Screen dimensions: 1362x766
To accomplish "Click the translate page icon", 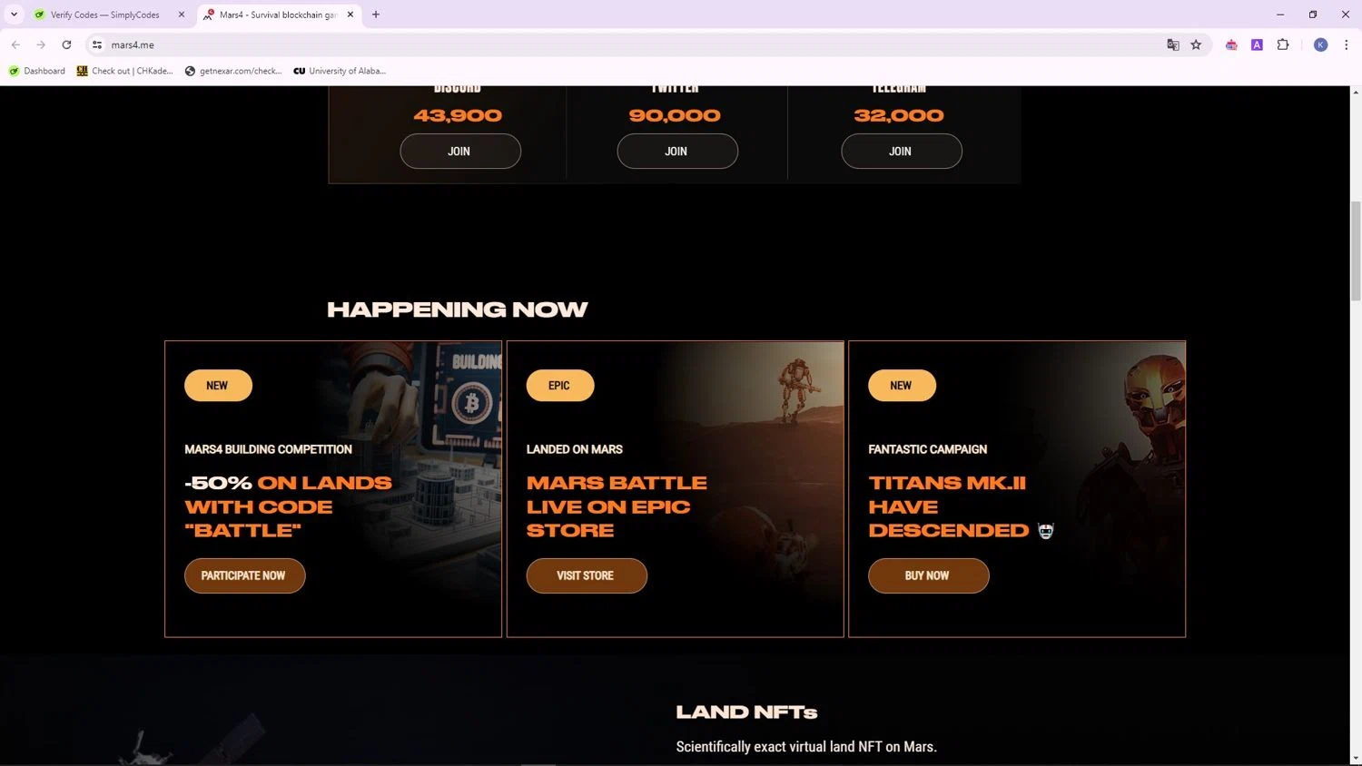I will click(x=1172, y=44).
